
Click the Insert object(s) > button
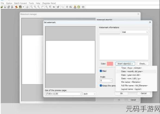tap(125, 64)
